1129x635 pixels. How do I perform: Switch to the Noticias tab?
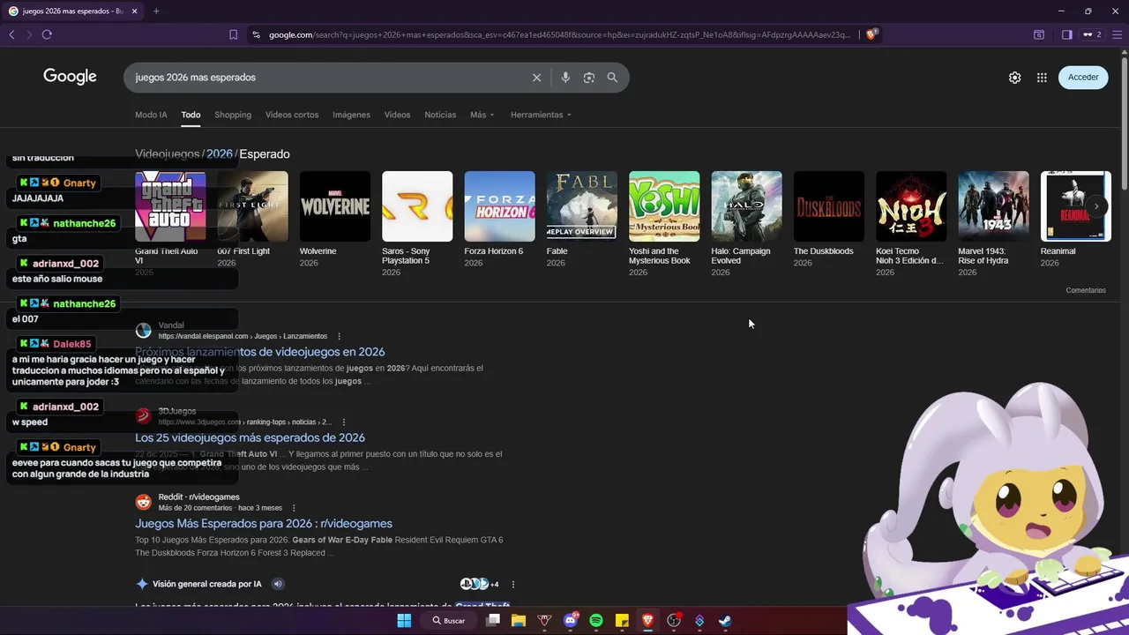click(440, 115)
